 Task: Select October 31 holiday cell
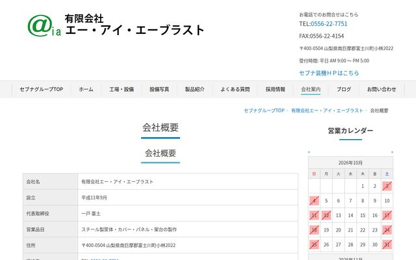click(387, 244)
